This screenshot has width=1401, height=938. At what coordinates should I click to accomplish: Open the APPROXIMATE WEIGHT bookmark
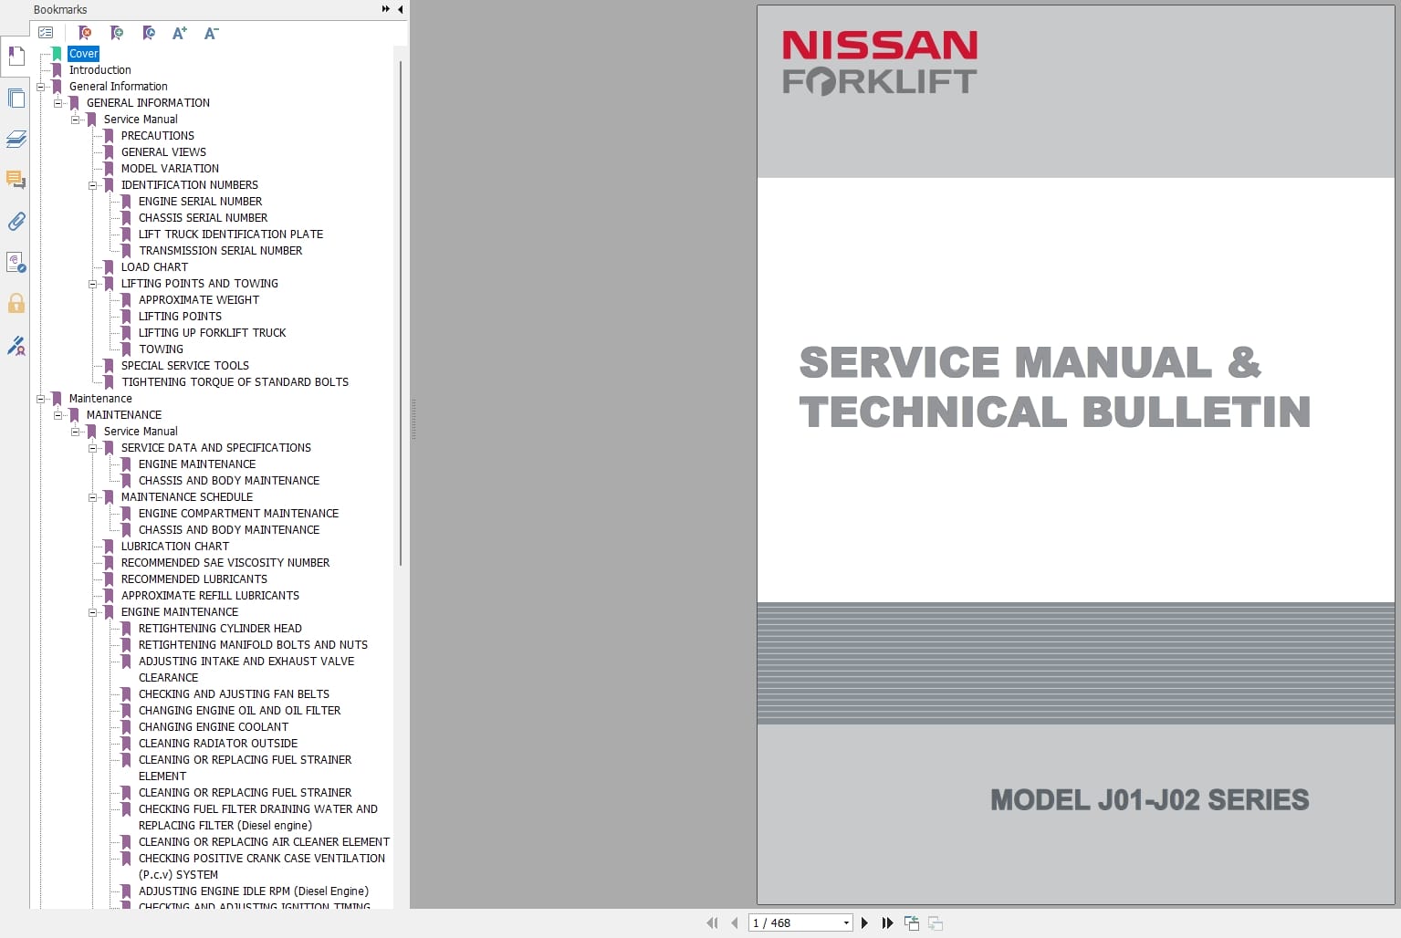(x=199, y=300)
